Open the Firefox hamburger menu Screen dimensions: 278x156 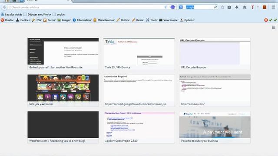[x=273, y=7]
